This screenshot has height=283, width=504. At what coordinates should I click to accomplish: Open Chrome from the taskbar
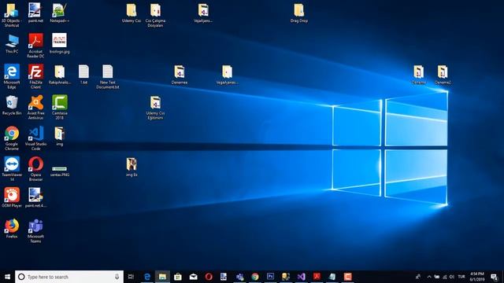(255, 277)
